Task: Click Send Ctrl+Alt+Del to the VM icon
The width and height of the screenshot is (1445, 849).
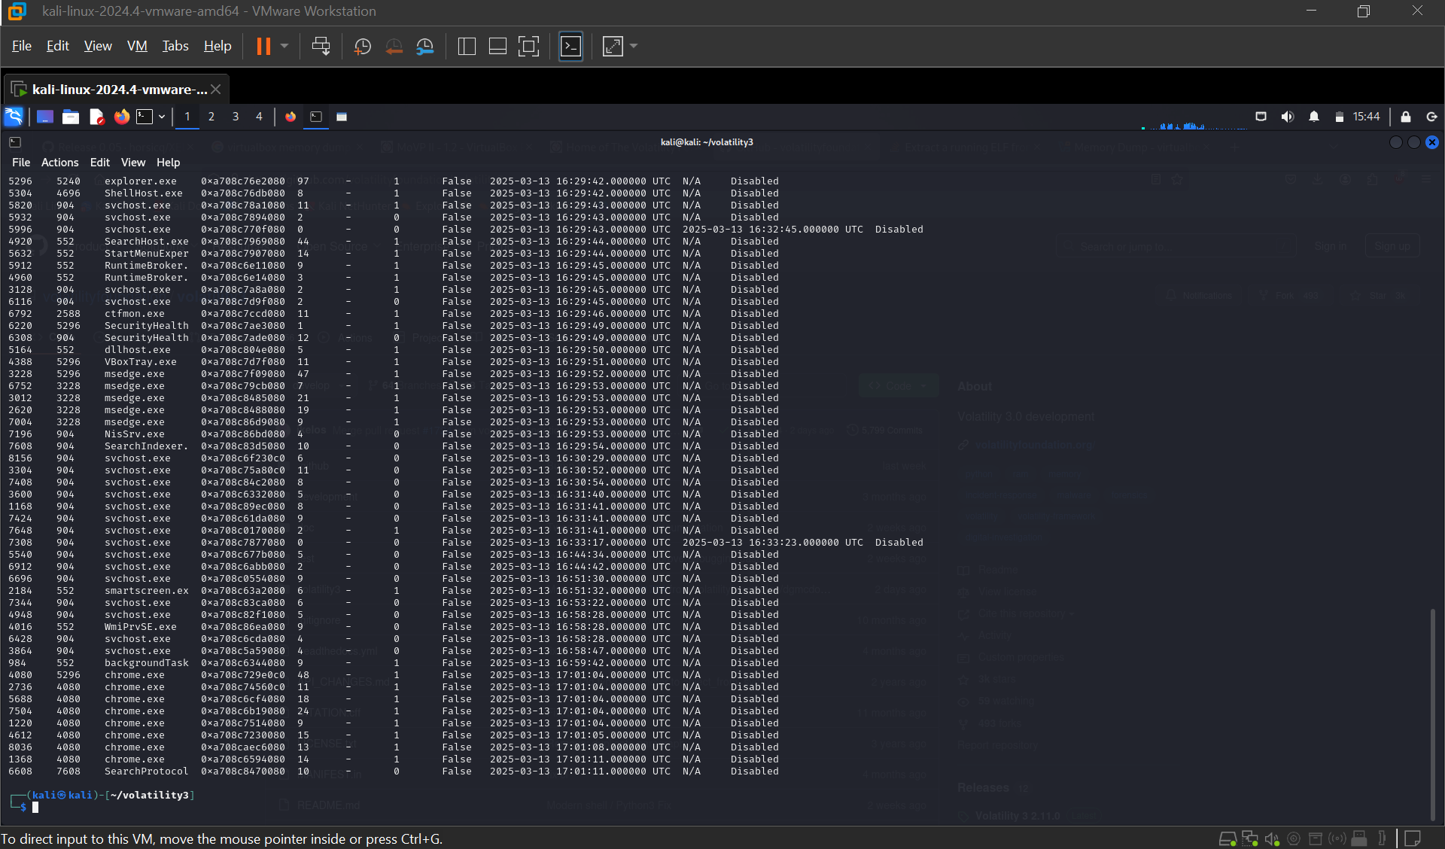Action: click(x=321, y=46)
